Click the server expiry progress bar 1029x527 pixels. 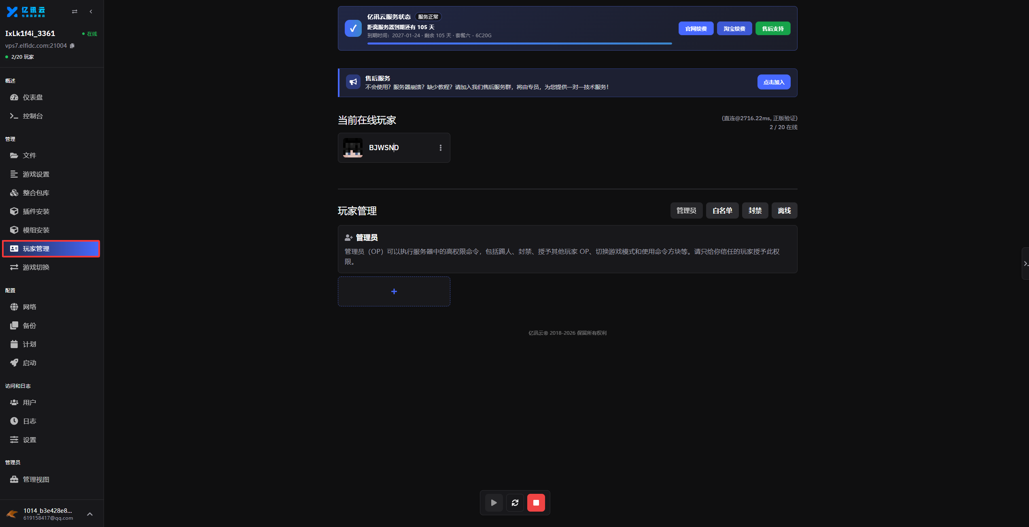520,43
